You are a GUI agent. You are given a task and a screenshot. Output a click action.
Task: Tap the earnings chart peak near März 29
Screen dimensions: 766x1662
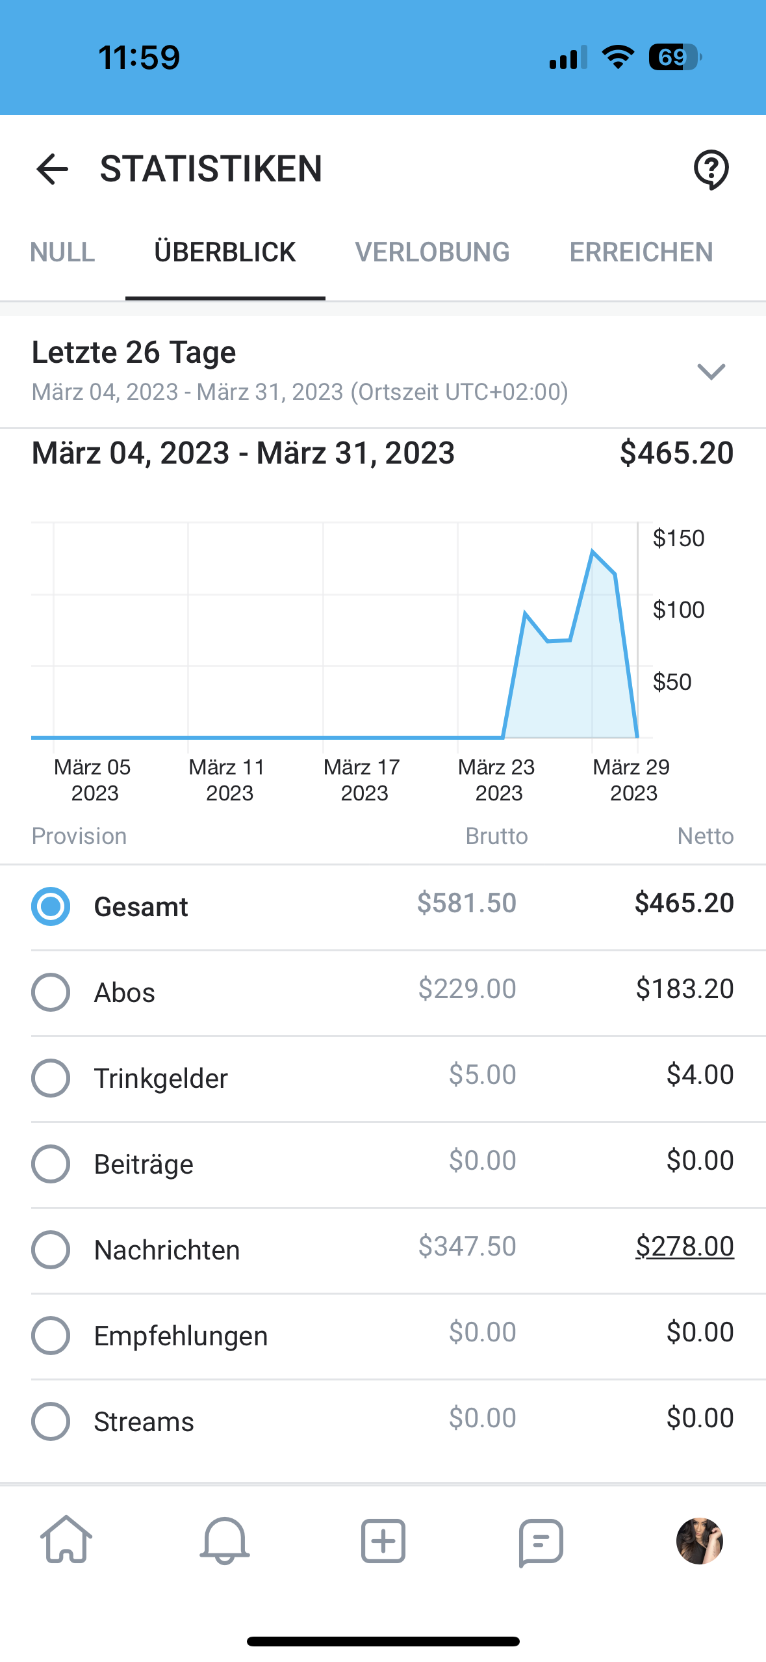593,551
